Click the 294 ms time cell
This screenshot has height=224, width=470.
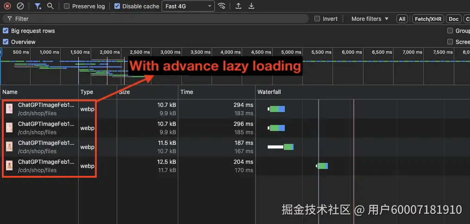(x=243, y=105)
